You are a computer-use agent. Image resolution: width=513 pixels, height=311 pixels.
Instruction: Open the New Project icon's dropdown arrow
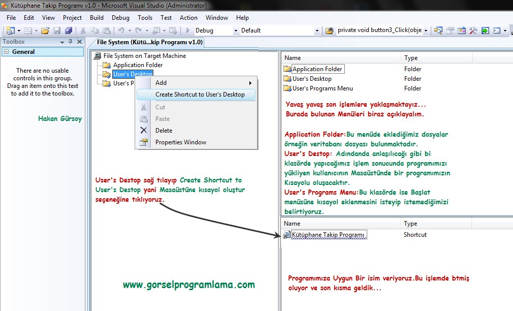19,31
